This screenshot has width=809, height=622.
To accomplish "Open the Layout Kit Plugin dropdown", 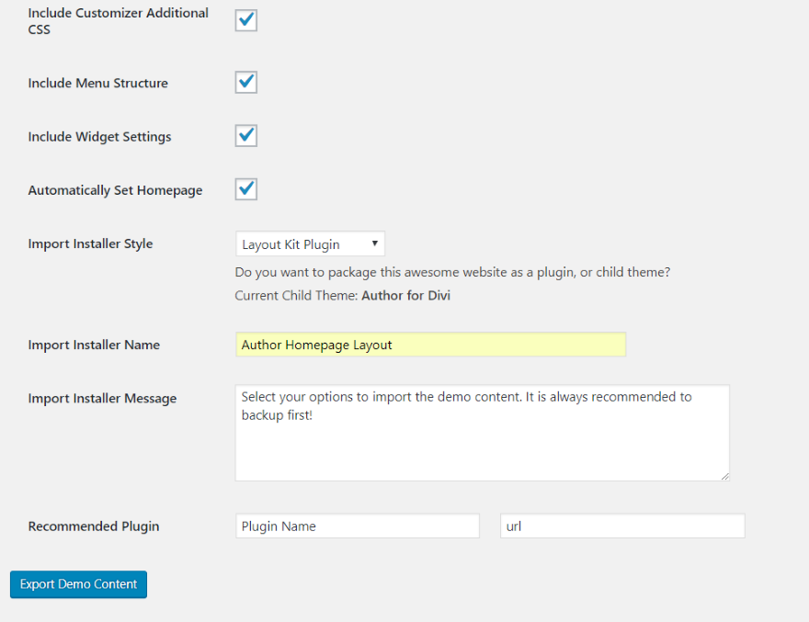I will tap(310, 244).
